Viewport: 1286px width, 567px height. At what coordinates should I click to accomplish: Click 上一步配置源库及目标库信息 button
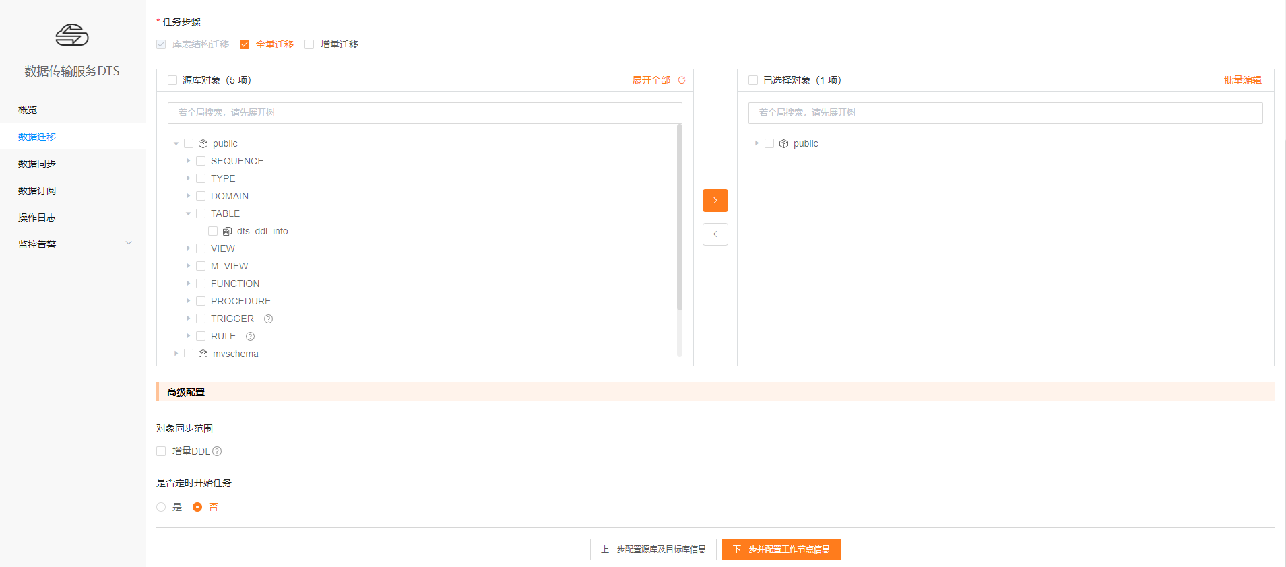pyautogui.click(x=653, y=549)
